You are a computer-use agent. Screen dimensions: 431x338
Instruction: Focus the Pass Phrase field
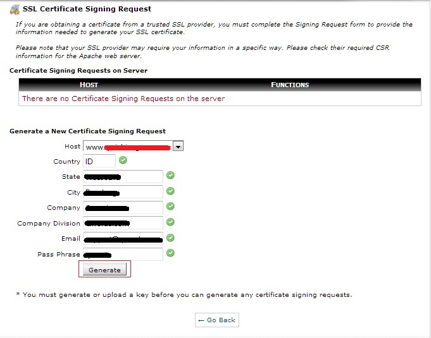(x=123, y=254)
